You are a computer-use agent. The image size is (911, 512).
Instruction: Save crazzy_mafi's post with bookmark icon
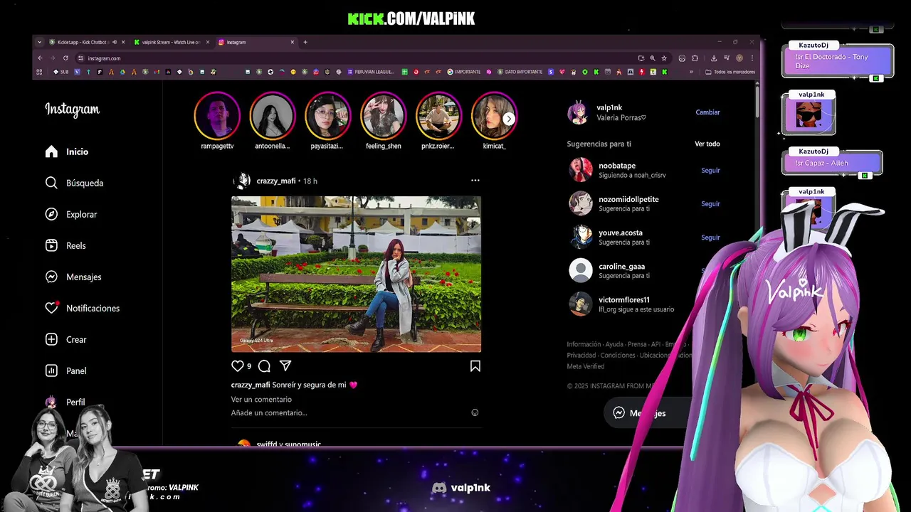pyautogui.click(x=475, y=366)
